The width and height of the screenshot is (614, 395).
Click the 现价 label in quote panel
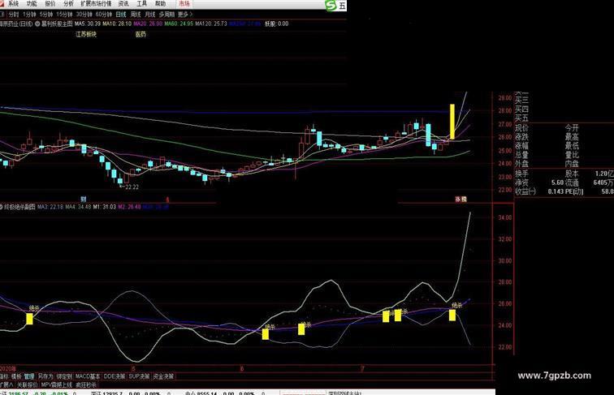coord(521,128)
